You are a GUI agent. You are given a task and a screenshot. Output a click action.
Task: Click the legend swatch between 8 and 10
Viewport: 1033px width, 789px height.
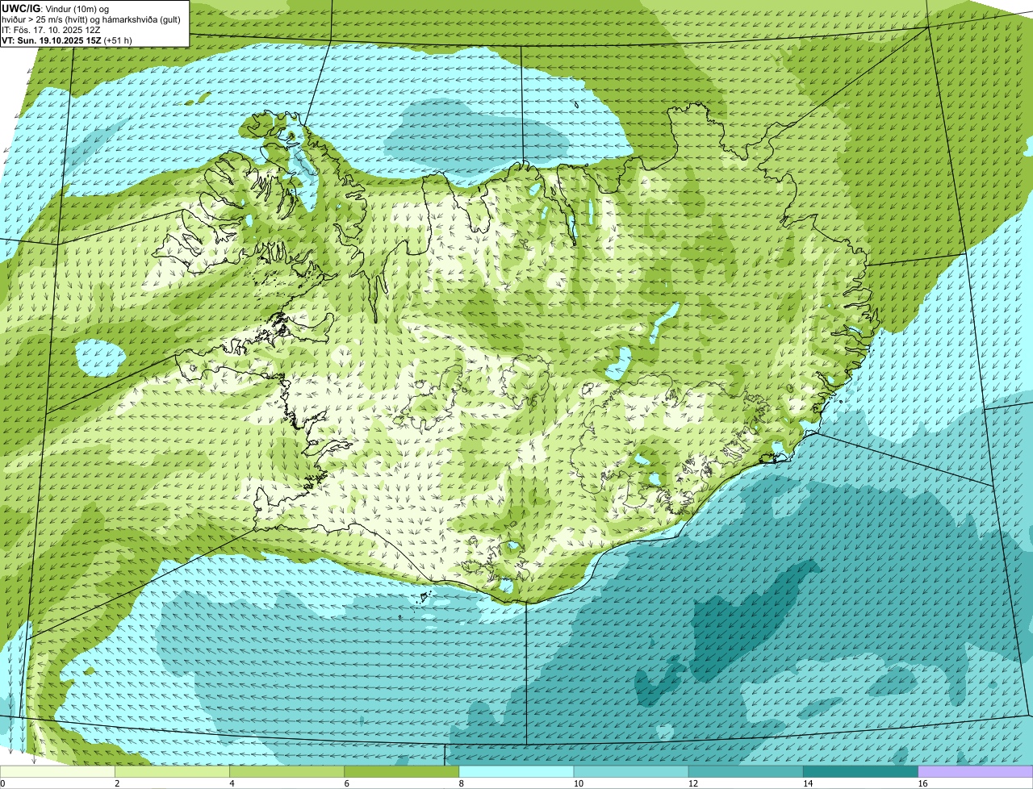click(516, 771)
